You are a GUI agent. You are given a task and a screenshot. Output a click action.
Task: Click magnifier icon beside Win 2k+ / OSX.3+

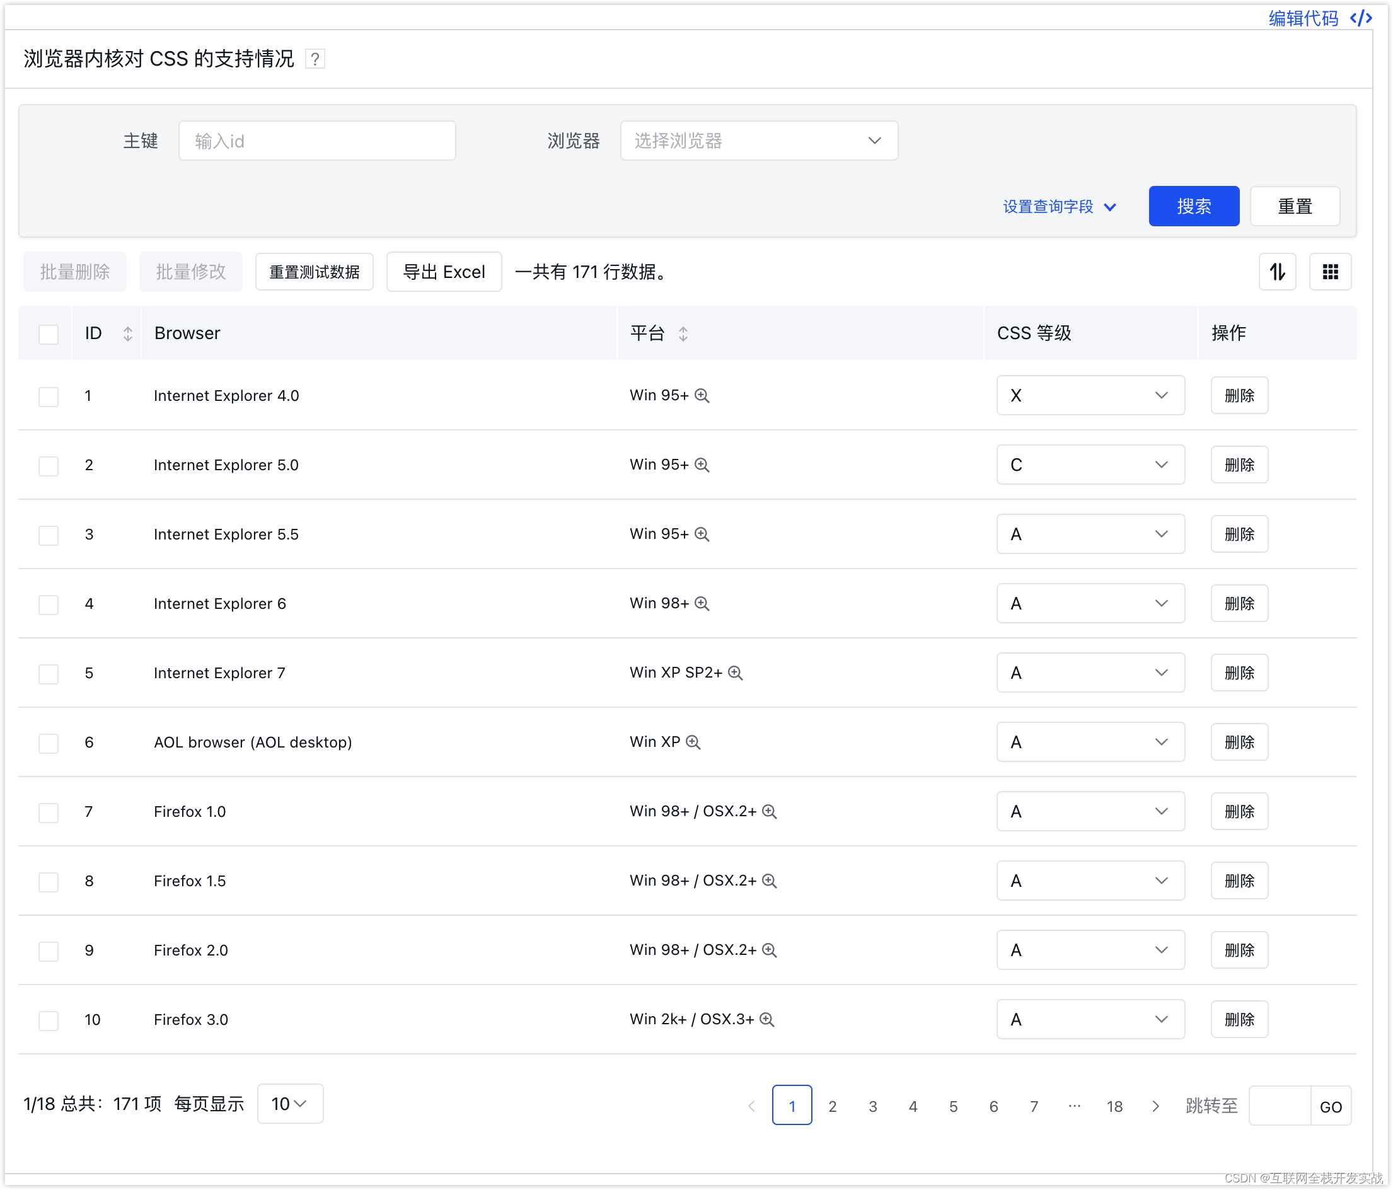(x=767, y=1019)
